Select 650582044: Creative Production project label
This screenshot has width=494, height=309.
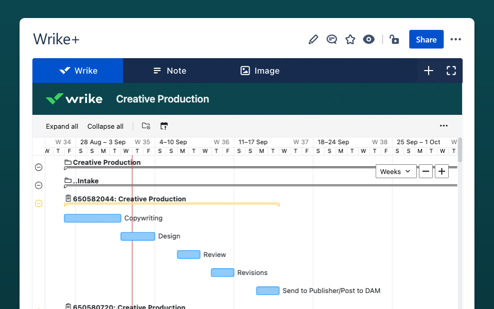[x=130, y=199]
